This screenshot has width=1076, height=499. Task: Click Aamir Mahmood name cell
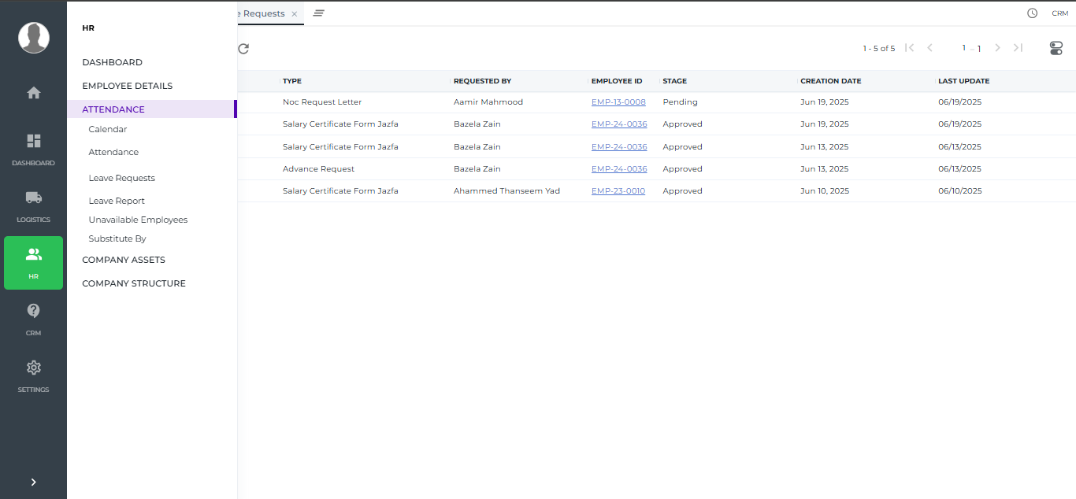[488, 102]
